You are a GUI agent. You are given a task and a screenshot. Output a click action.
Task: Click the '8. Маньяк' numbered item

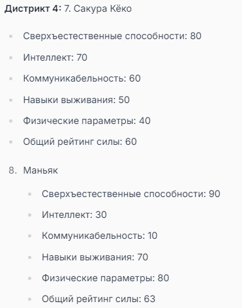33,170
